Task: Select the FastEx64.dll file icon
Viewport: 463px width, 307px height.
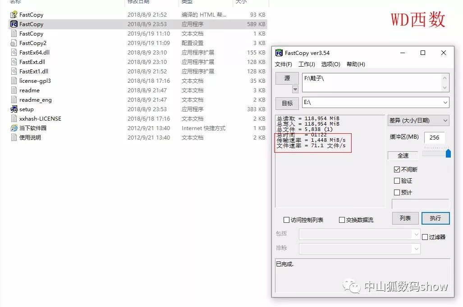Action: click(14, 52)
